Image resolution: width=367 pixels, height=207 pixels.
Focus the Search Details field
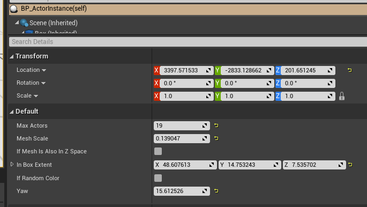188,42
